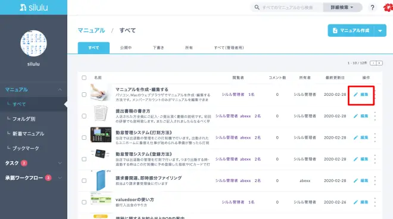393x219 pixels.
Task: Go to previous page arrow
Action: (x=373, y=63)
